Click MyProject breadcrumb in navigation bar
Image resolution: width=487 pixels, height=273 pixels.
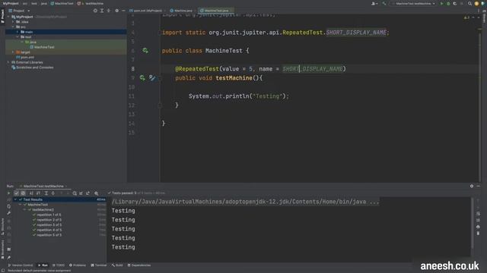[x=11, y=3]
